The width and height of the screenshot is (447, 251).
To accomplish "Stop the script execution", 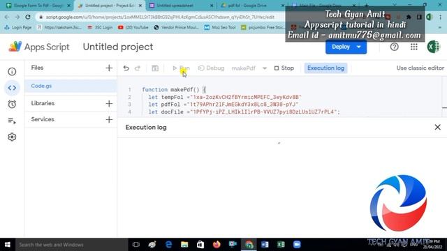I will (x=284, y=68).
